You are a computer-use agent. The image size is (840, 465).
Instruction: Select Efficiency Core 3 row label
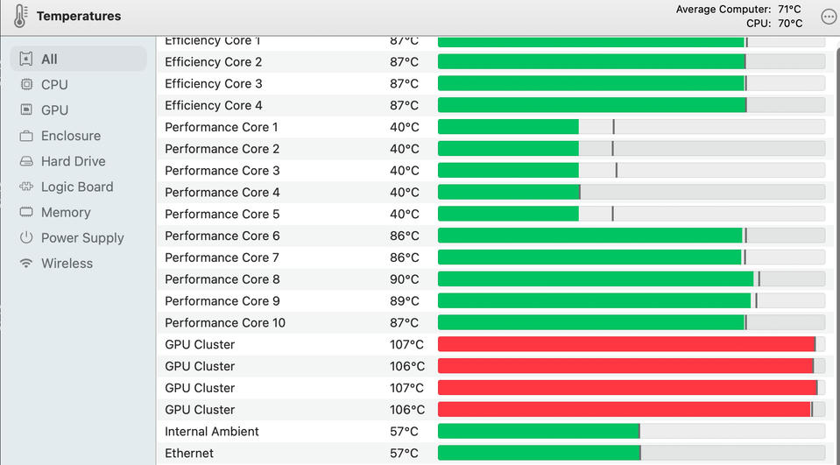point(213,83)
